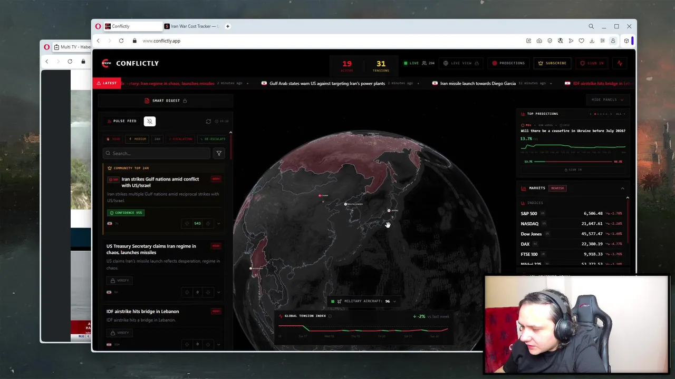Click the green LIVE status indicator
The height and width of the screenshot is (379, 675).
point(411,63)
